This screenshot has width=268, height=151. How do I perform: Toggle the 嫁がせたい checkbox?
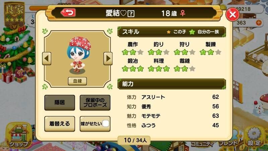click(x=106, y=124)
